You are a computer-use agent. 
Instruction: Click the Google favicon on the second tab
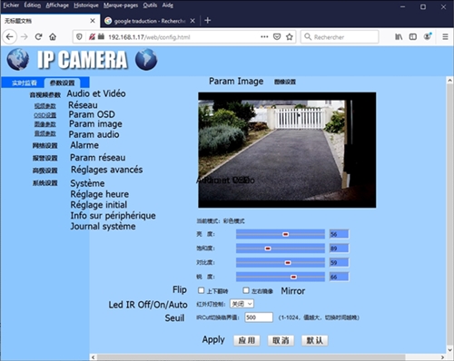click(x=108, y=21)
